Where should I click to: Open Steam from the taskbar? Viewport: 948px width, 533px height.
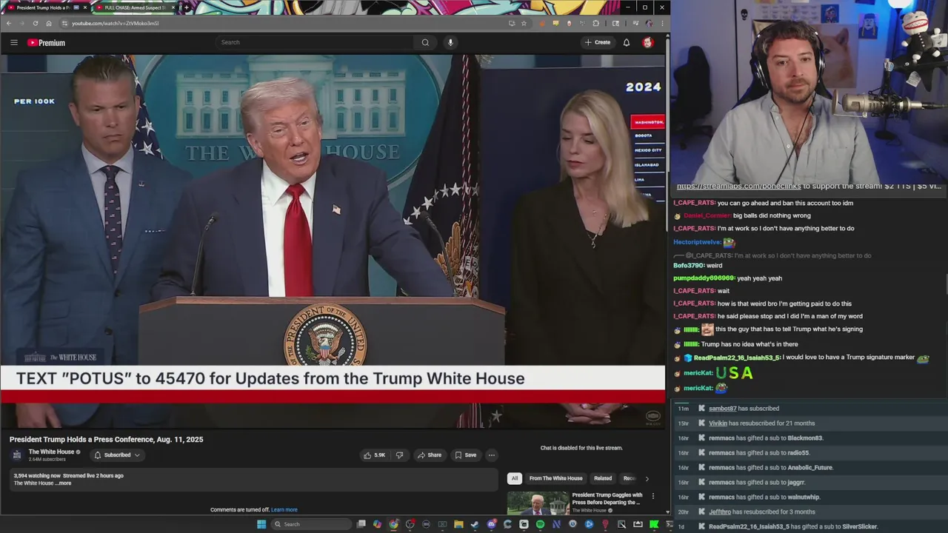475,524
